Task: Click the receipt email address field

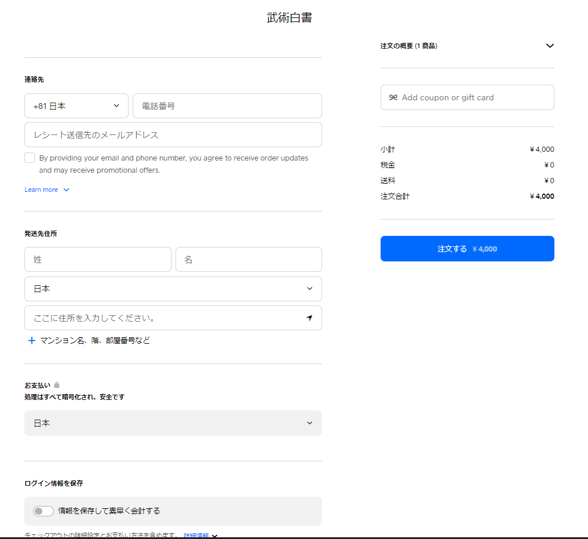Action: coord(173,135)
